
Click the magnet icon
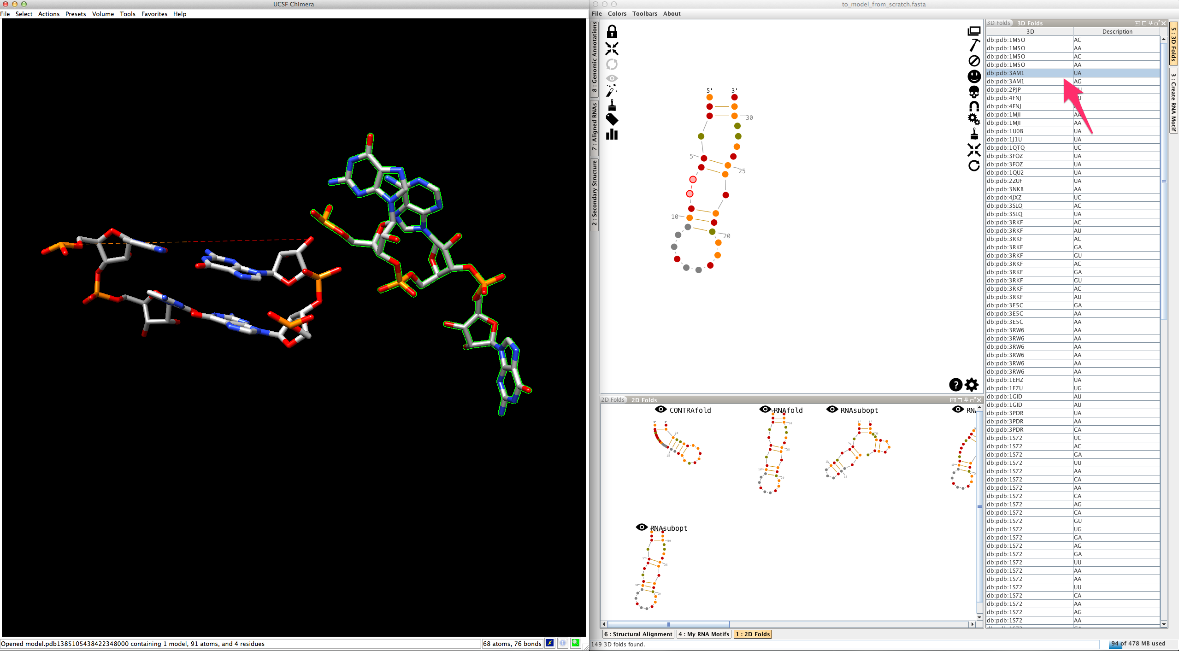tap(973, 106)
